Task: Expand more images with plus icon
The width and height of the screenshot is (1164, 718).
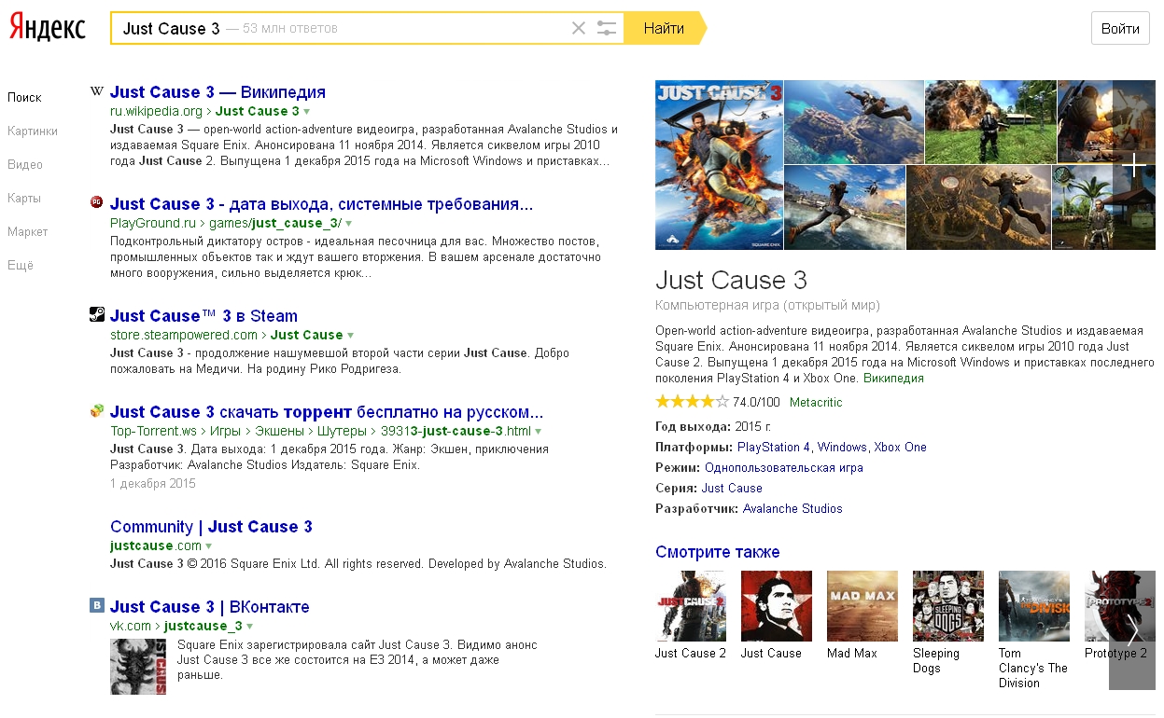Action: 1133,165
